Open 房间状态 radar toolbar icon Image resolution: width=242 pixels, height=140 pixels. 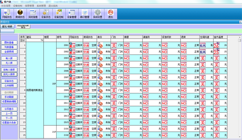coord(20,14)
